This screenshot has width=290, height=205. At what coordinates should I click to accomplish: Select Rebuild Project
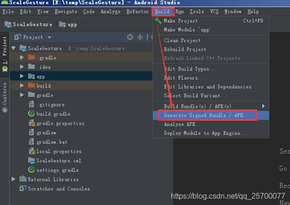tap(211, 49)
